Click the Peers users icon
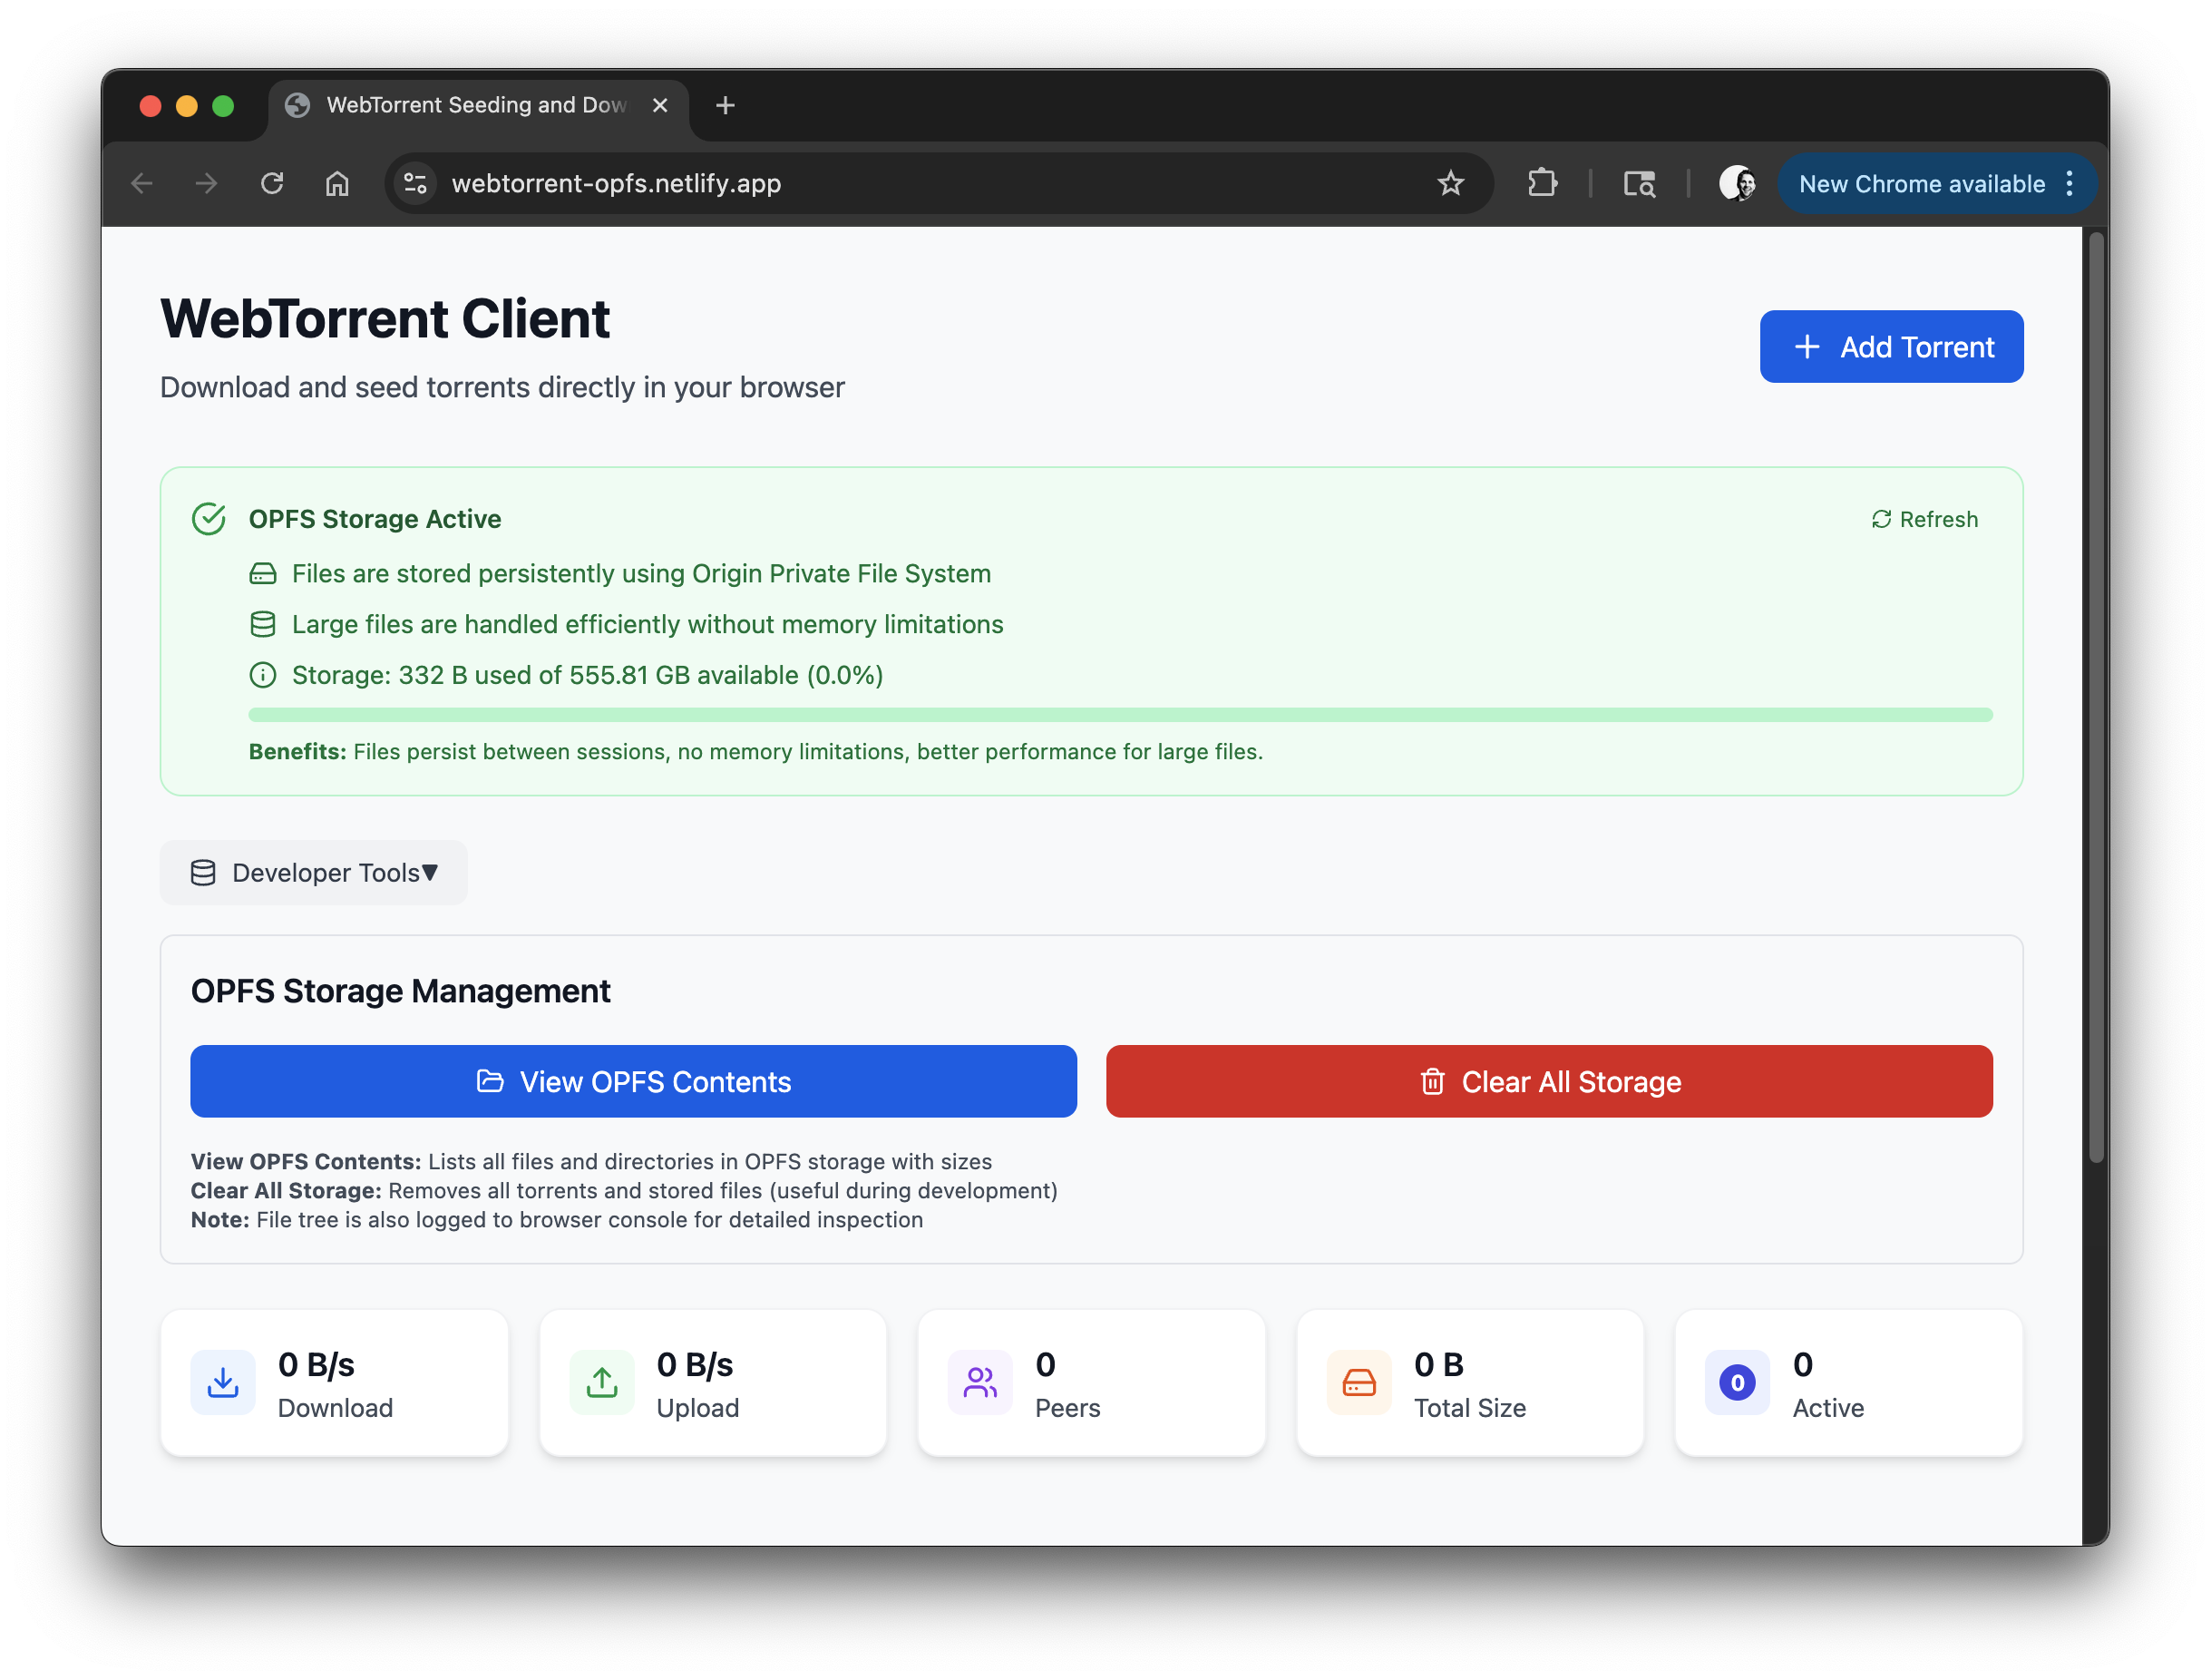2211x1680 pixels. (979, 1383)
